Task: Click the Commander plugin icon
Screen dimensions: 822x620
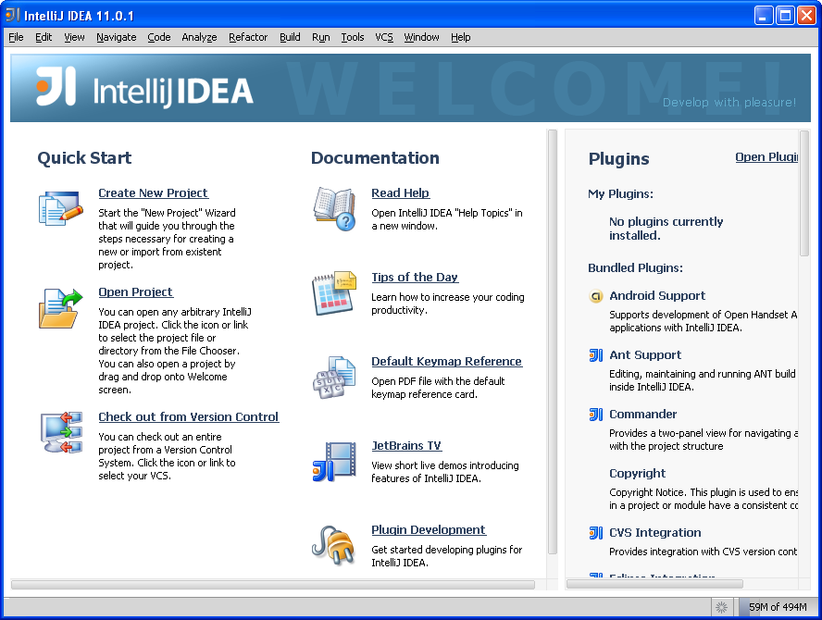Action: [595, 415]
